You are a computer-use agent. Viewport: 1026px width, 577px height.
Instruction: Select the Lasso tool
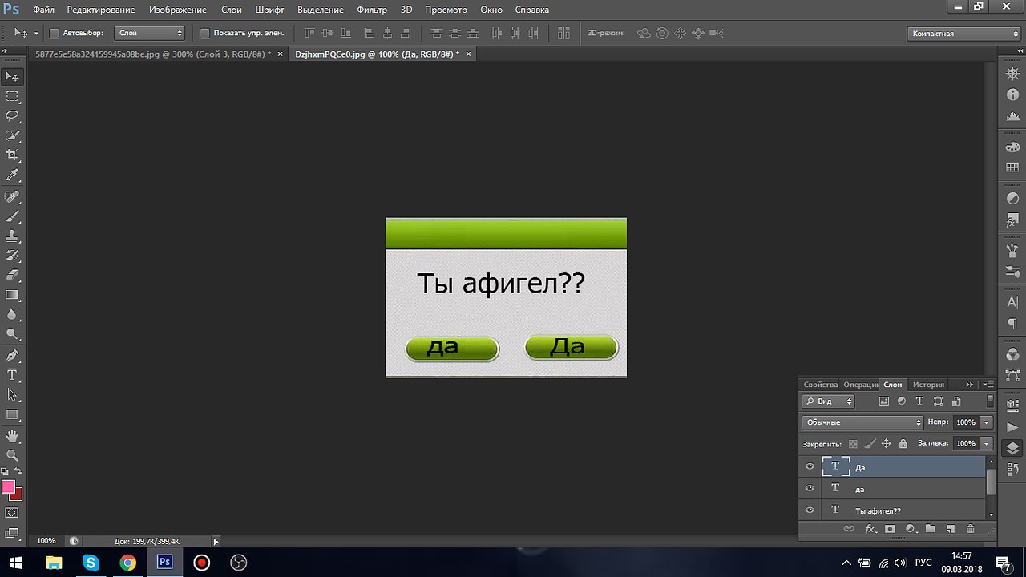click(x=12, y=116)
